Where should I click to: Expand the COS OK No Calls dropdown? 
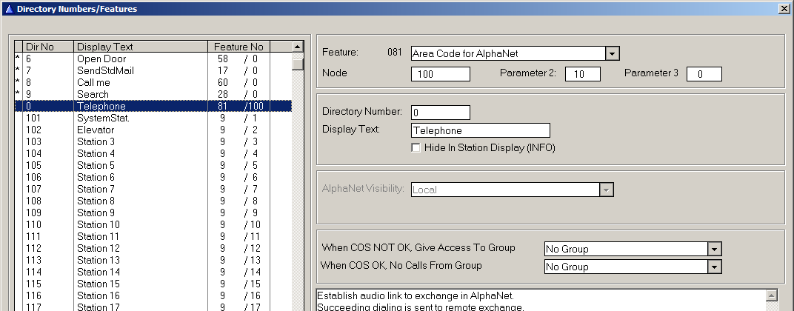(714, 267)
